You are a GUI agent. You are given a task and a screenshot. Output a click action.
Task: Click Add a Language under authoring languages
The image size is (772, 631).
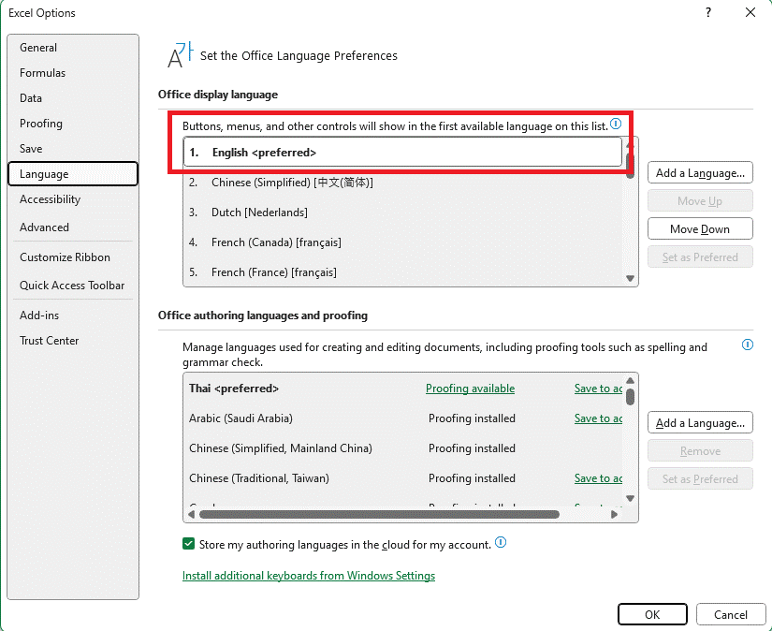[x=699, y=422]
